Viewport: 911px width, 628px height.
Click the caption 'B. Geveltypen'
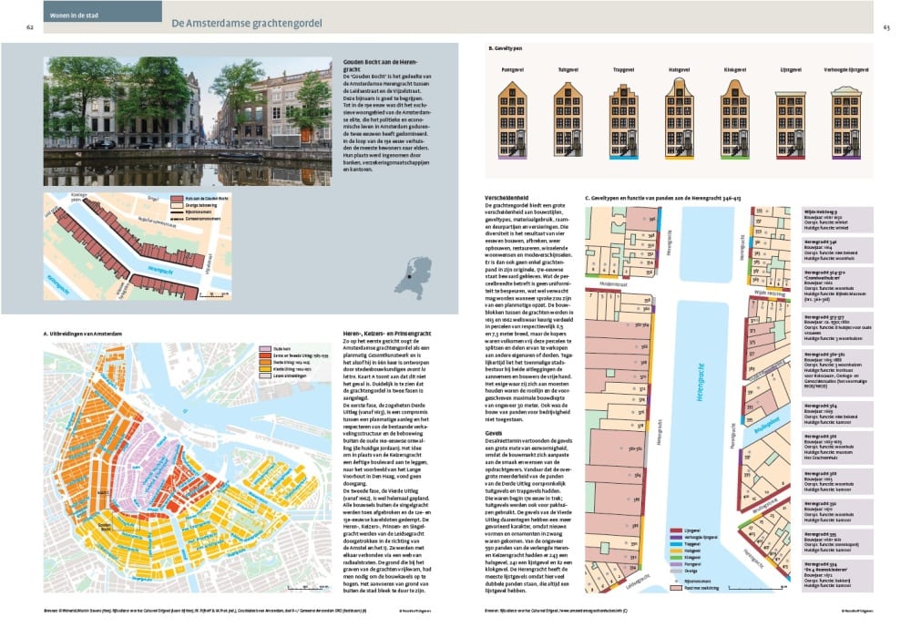[506, 49]
